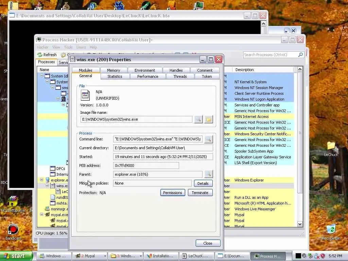The image size is (348, 261).
Task: Terminate the wins.exe process
Action: point(200,193)
